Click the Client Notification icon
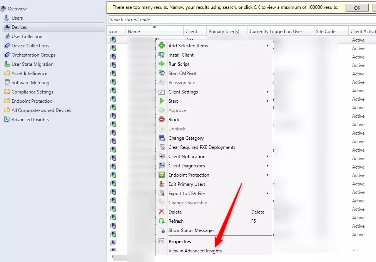Image resolution: width=376 pixels, height=262 pixels. point(162,157)
